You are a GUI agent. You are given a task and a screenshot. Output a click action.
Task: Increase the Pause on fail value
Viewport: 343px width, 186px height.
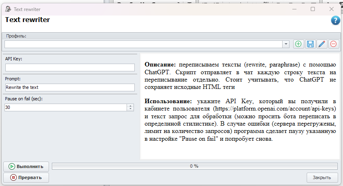131,106
